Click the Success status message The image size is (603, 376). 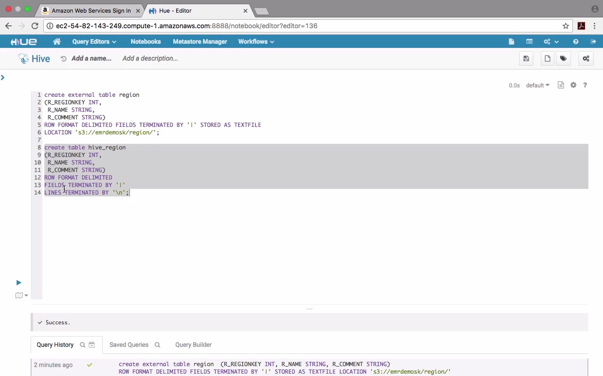tap(58, 322)
